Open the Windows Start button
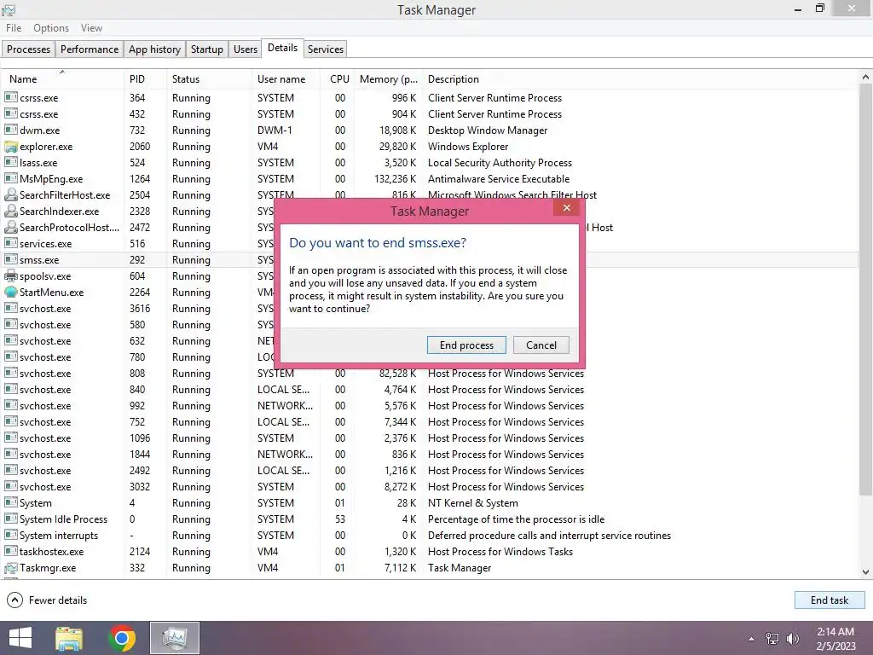Screen dimensions: 873x655 point(20,638)
